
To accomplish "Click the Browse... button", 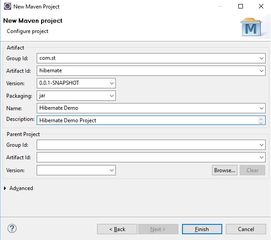I will pos(224,170).
